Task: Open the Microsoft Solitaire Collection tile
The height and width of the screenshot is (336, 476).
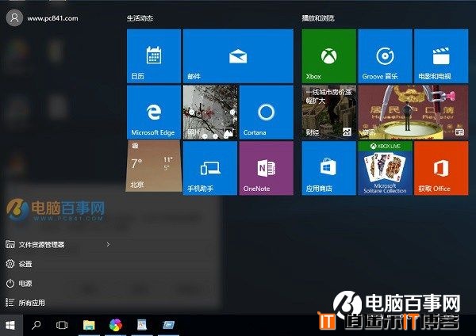Action: tap(385, 168)
